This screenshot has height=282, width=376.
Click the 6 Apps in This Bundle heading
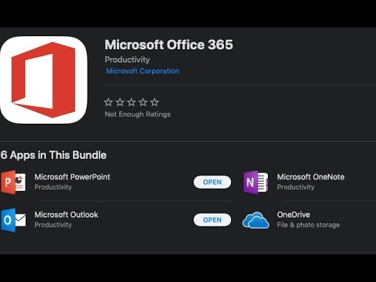pyautogui.click(x=53, y=155)
